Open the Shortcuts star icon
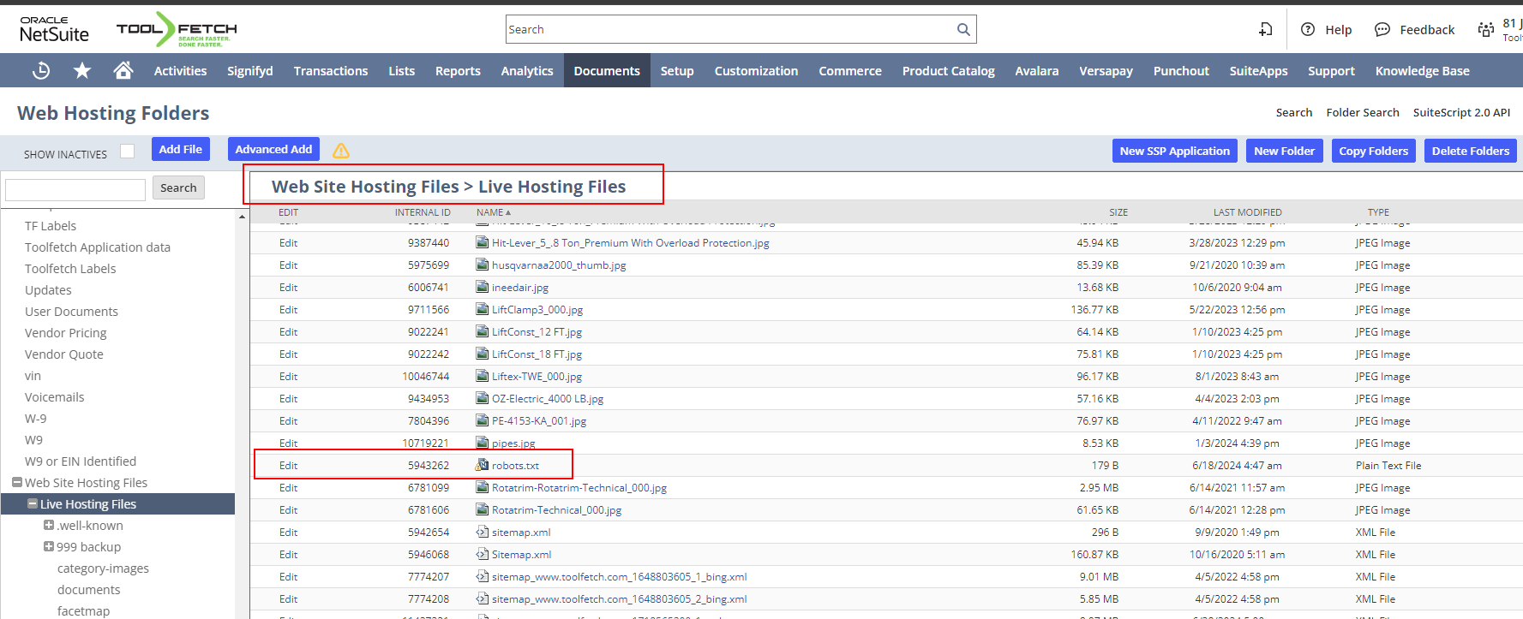Image resolution: width=1523 pixels, height=619 pixels. (x=82, y=71)
